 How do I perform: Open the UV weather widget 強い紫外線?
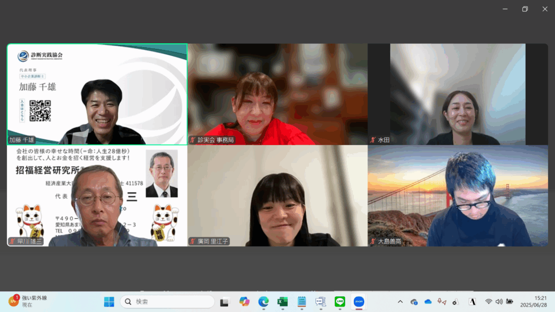click(28, 301)
